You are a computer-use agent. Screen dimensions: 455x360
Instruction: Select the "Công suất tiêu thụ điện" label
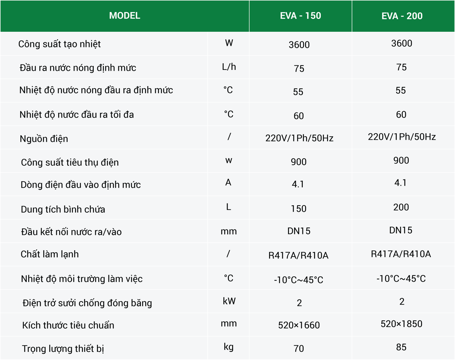[70, 162]
